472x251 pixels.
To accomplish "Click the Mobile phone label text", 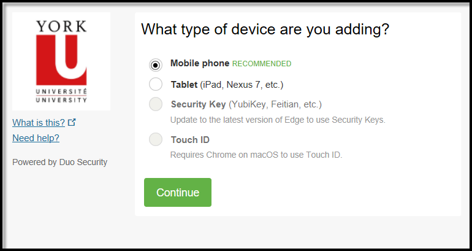I will coord(200,63).
